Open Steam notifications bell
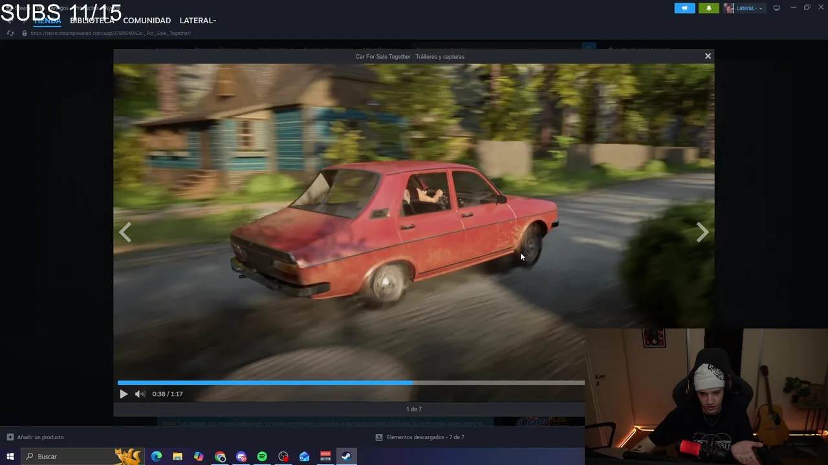Image resolution: width=828 pixels, height=465 pixels. click(x=708, y=8)
